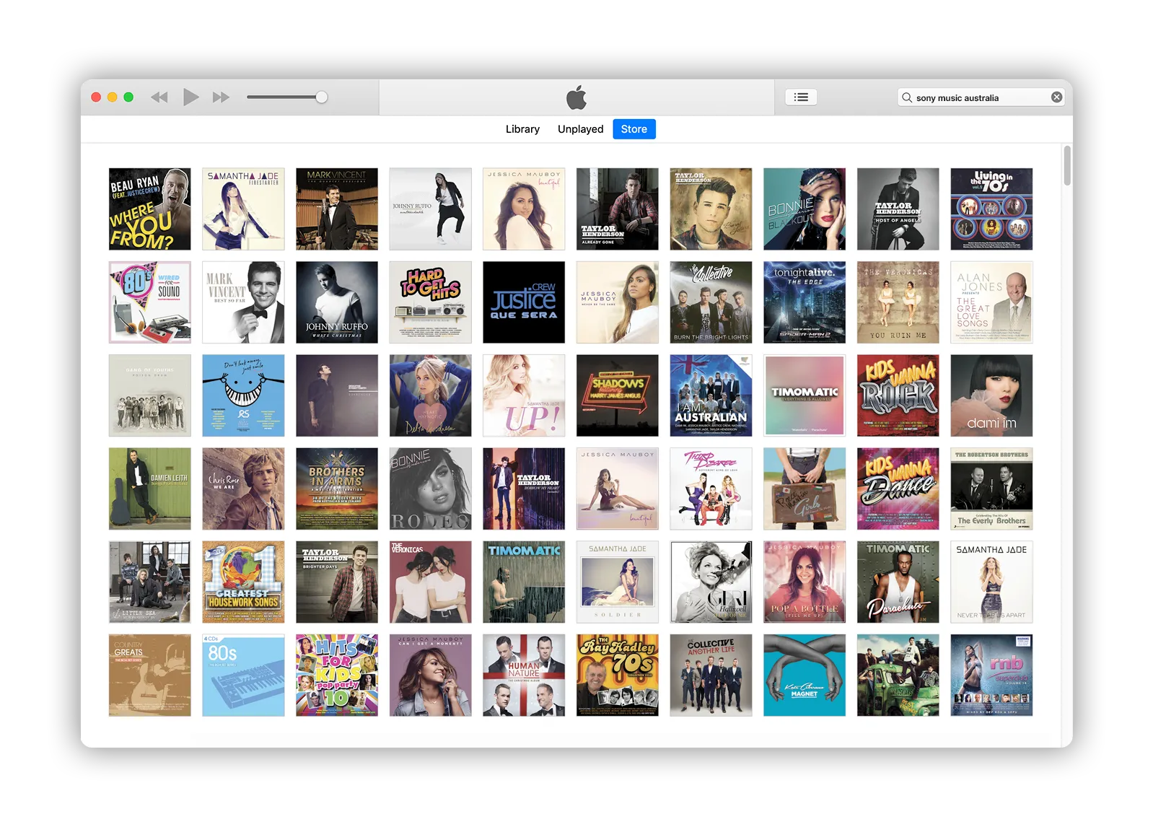Open the Little Sea band album
This screenshot has width=1153, height=827.
pyautogui.click(x=150, y=582)
